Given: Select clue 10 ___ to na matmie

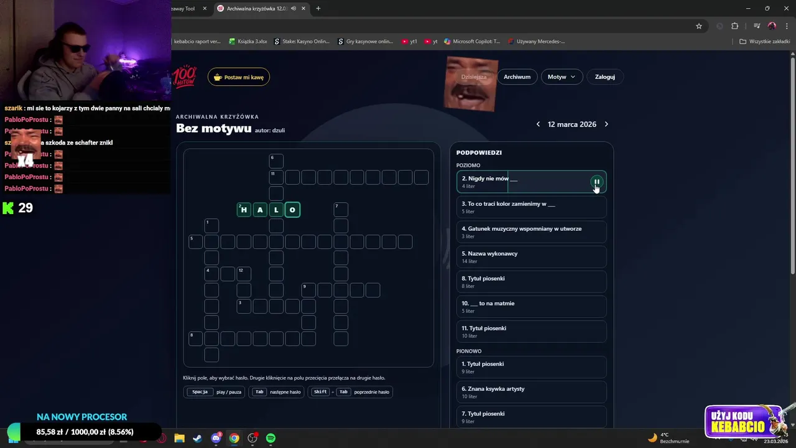Looking at the screenshot, I should 531,307.
